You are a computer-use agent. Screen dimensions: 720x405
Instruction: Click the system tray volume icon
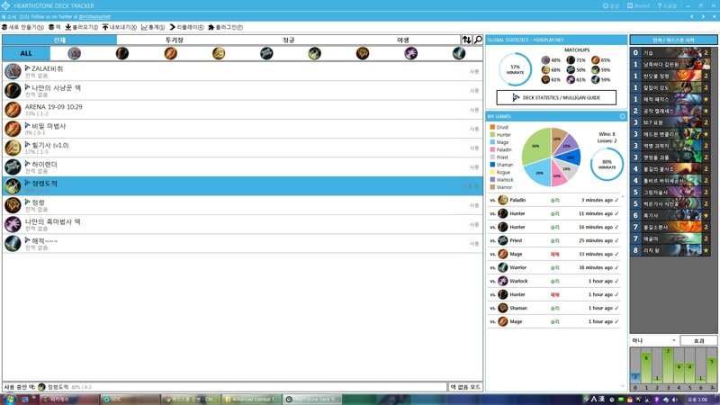pos(674,400)
